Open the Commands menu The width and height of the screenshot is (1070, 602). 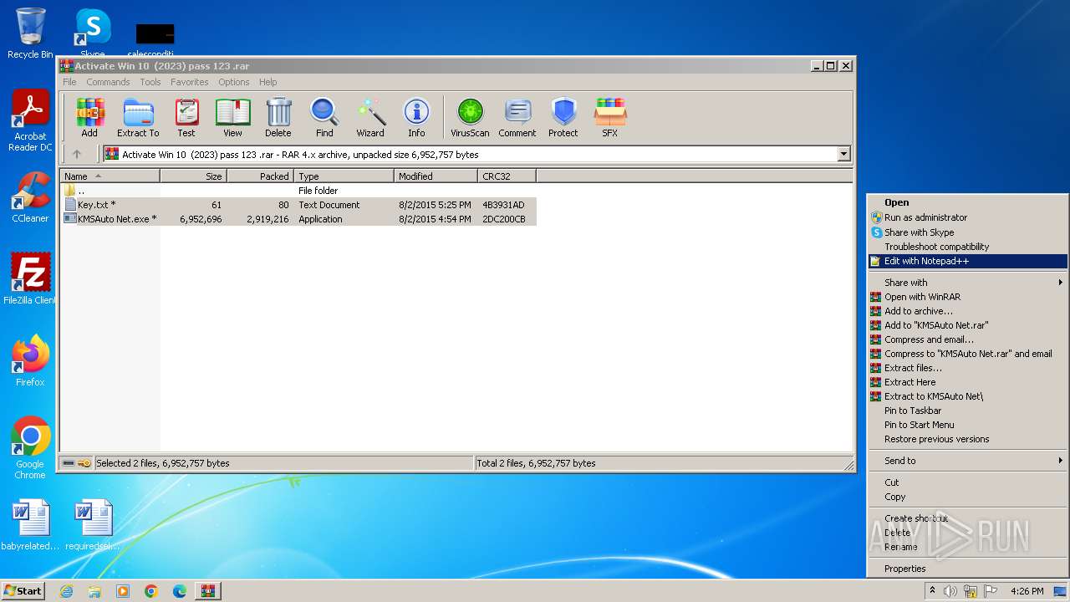coord(108,82)
